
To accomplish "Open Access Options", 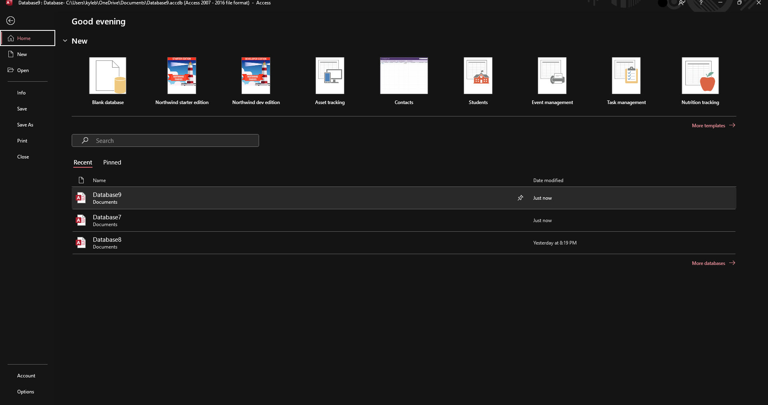I will [28, 391].
